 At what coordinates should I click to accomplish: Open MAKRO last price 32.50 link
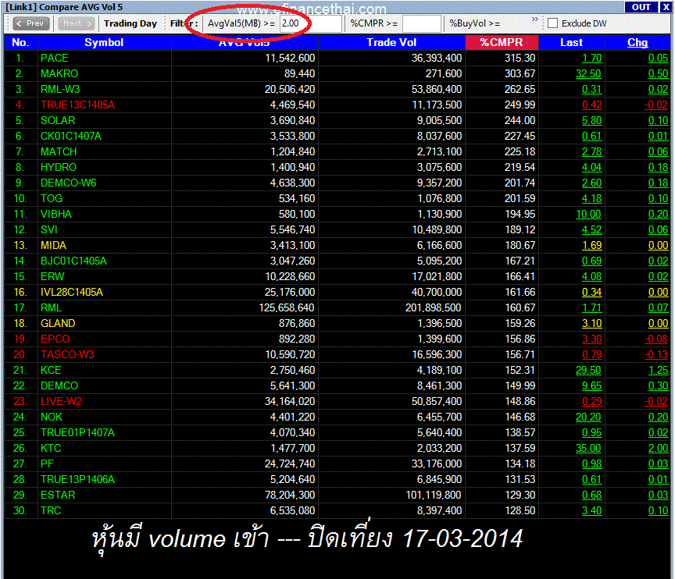(588, 73)
